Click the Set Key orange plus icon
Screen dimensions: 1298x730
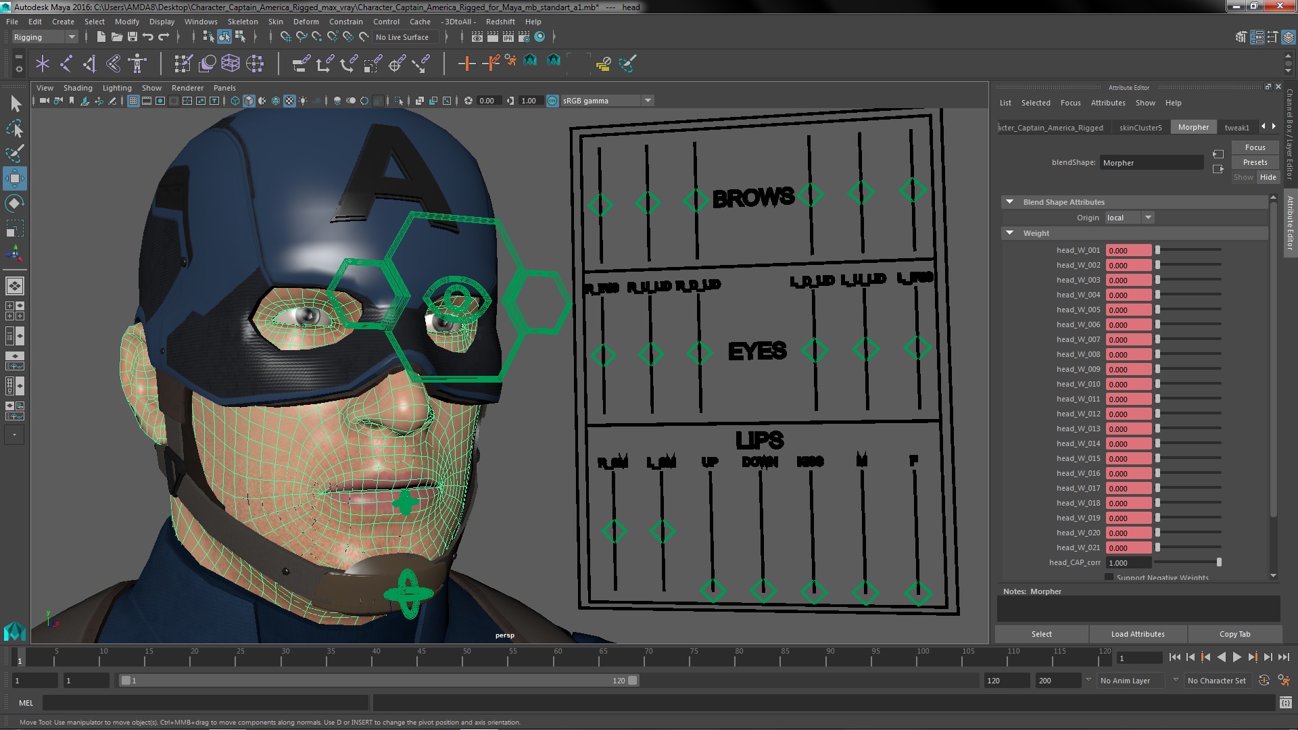(466, 64)
